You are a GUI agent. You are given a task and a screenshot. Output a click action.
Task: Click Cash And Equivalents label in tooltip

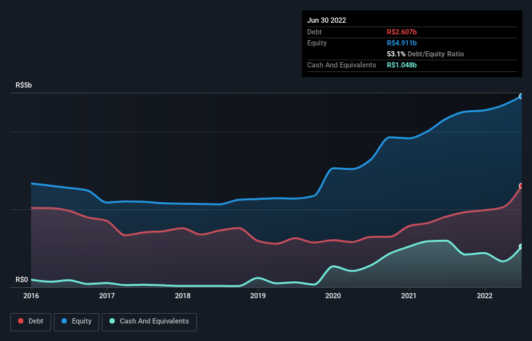coord(341,65)
